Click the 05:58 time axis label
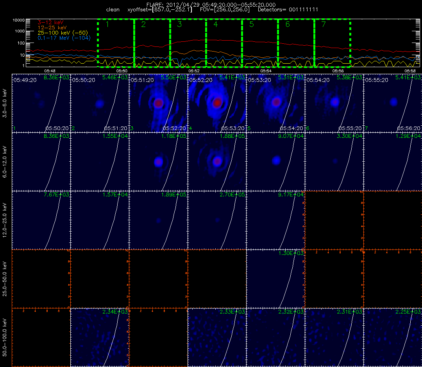 click(410, 71)
